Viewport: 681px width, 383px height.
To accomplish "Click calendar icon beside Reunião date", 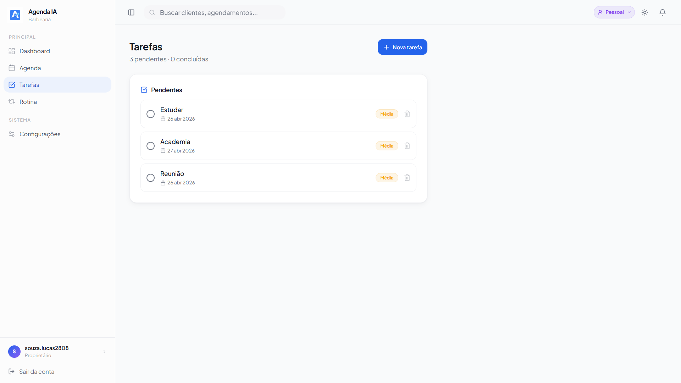I will [x=163, y=183].
